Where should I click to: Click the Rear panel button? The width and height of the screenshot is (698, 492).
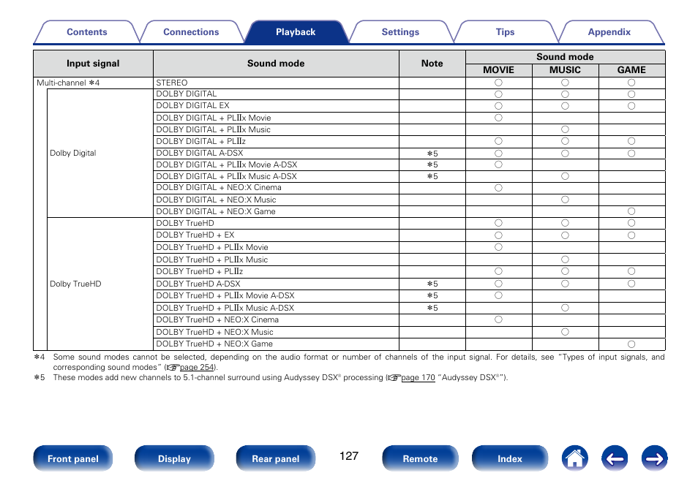coord(276,458)
